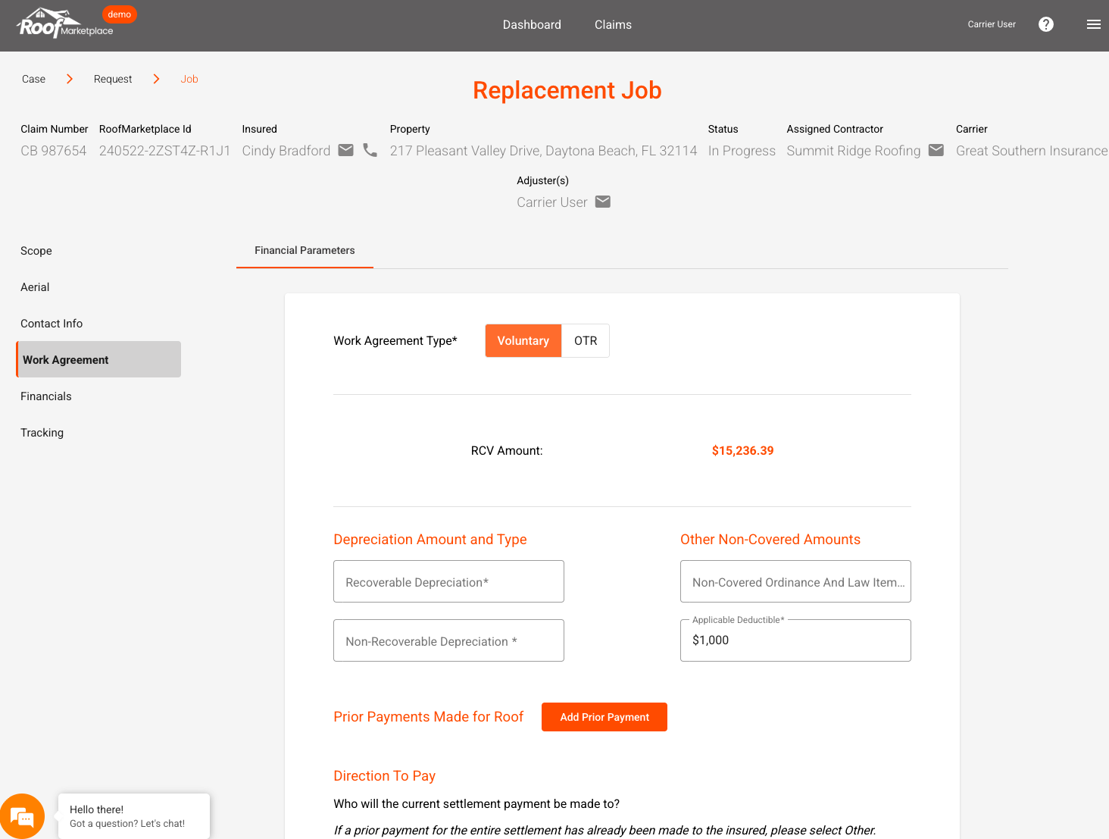Open the hamburger menu
The width and height of the screenshot is (1109, 839).
(x=1093, y=24)
